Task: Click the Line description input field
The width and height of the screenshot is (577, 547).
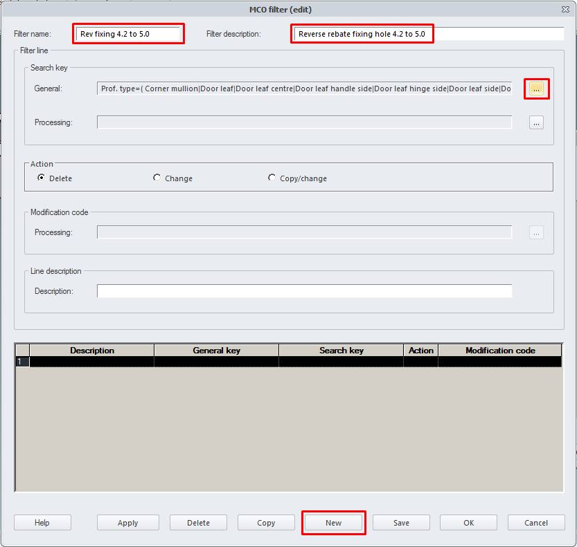Action: (304, 291)
